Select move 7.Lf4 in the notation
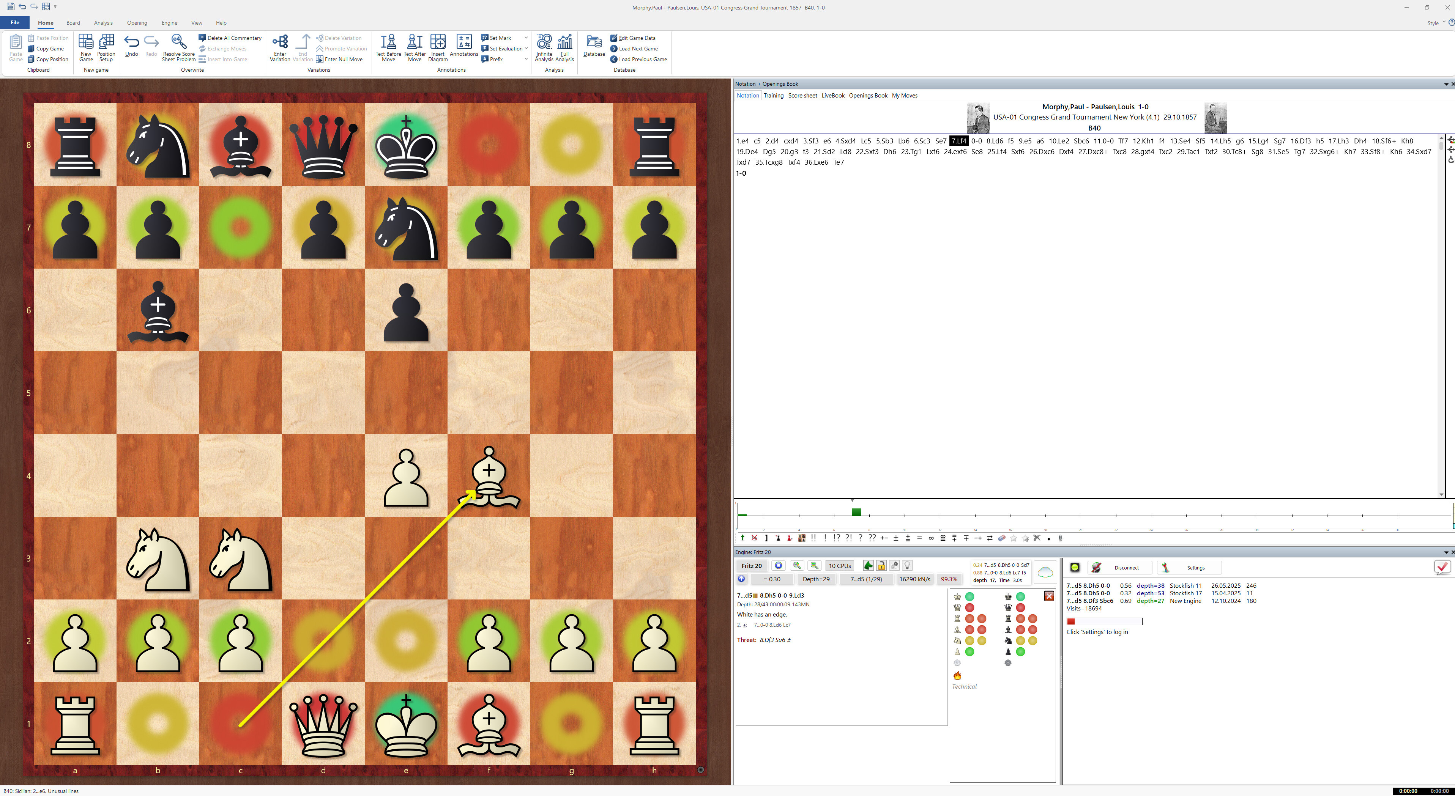 point(959,140)
